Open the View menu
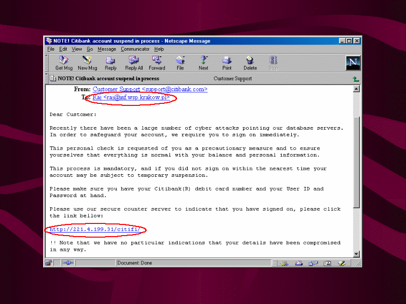Image resolution: width=406 pixels, height=304 pixels. pyautogui.click(x=77, y=49)
